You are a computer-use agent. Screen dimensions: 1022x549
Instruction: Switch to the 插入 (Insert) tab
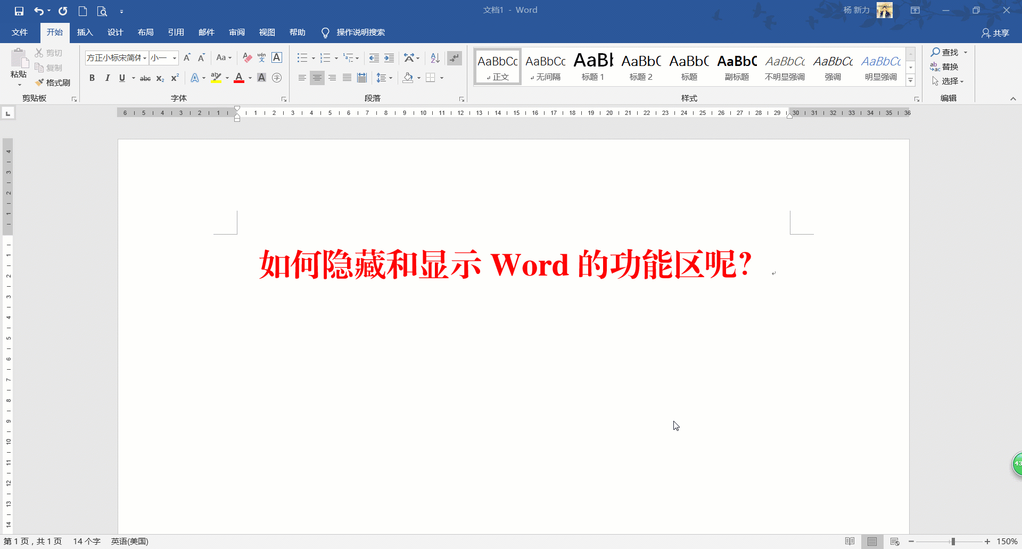pyautogui.click(x=85, y=32)
